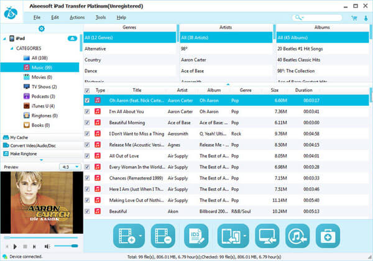Image resolution: width=373 pixels, height=261 pixels.
Task: Click the Remove media file button
Action: click(x=163, y=236)
